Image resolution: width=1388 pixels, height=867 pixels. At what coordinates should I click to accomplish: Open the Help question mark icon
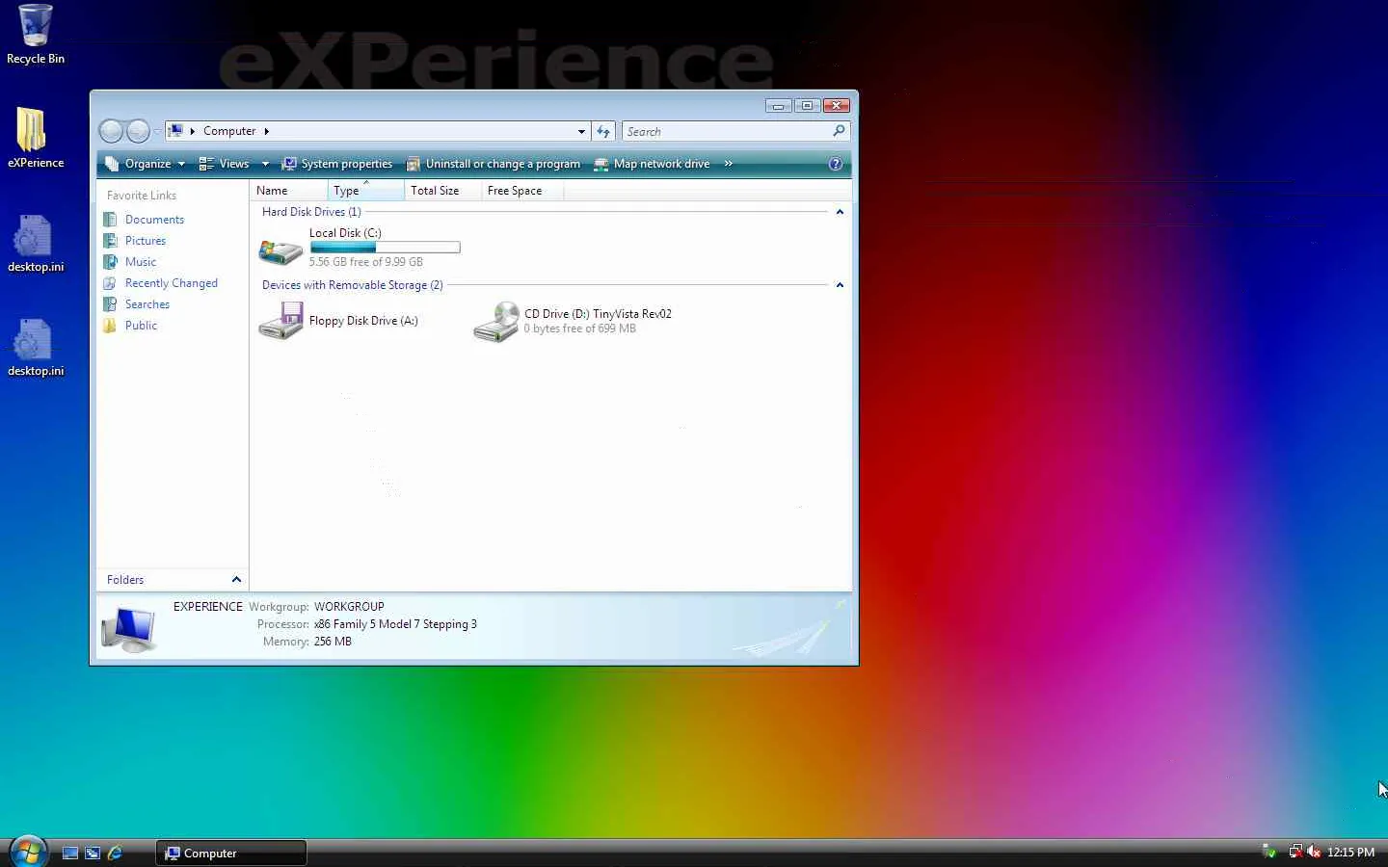(836, 164)
